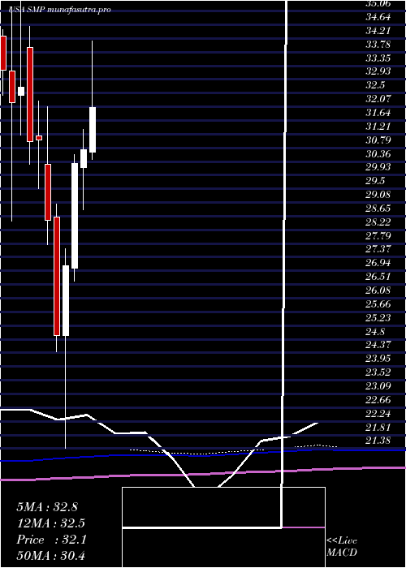This screenshot has height=568, width=406.
Task: Click the 22.66 price axis label
Action: (x=378, y=400)
